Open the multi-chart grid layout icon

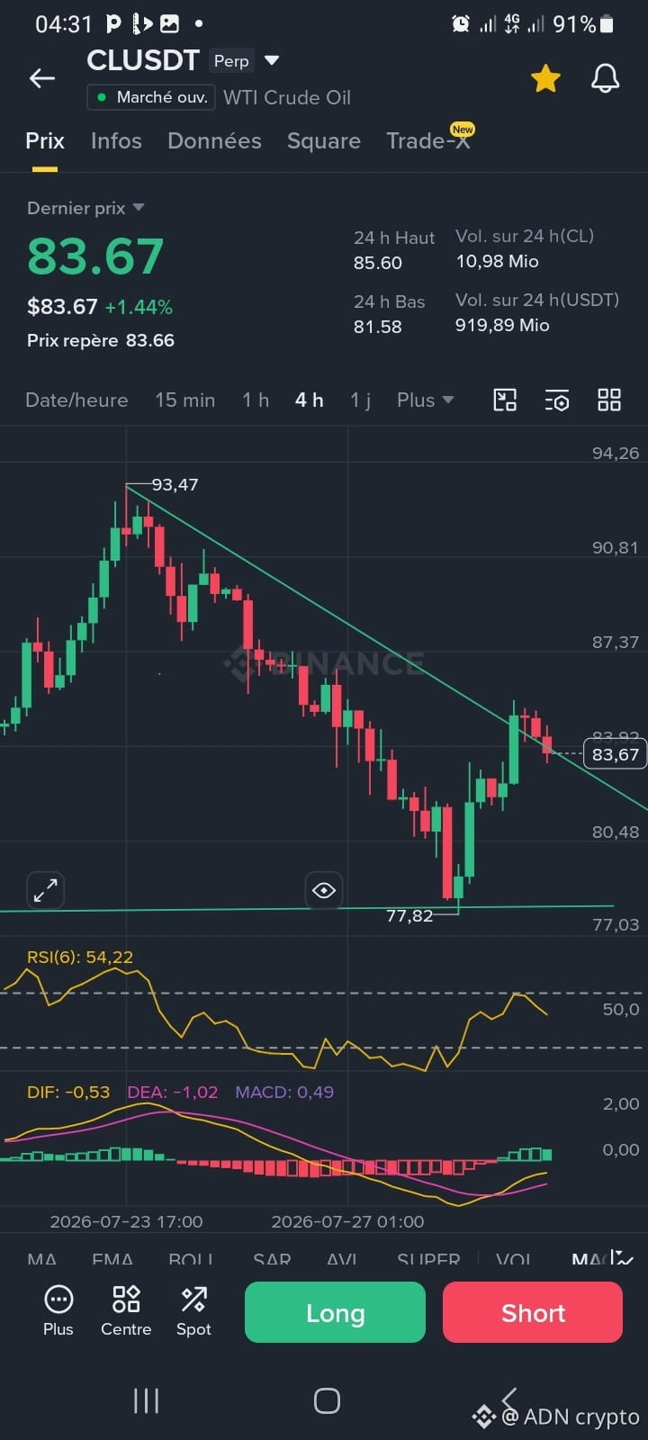coord(609,400)
